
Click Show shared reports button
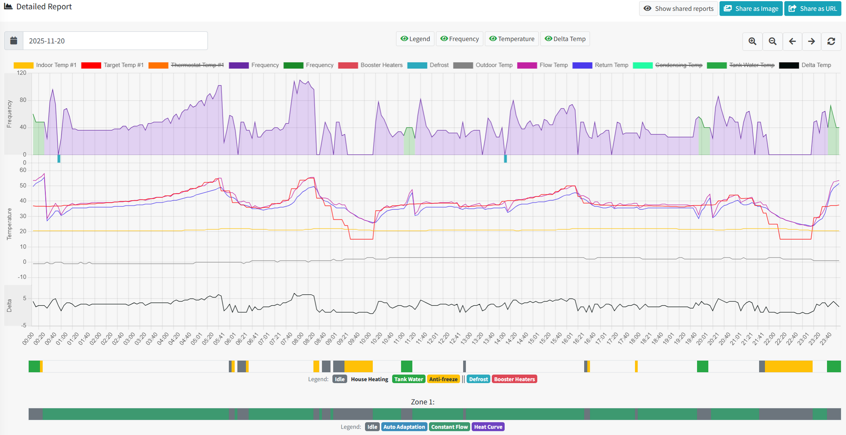tap(678, 8)
